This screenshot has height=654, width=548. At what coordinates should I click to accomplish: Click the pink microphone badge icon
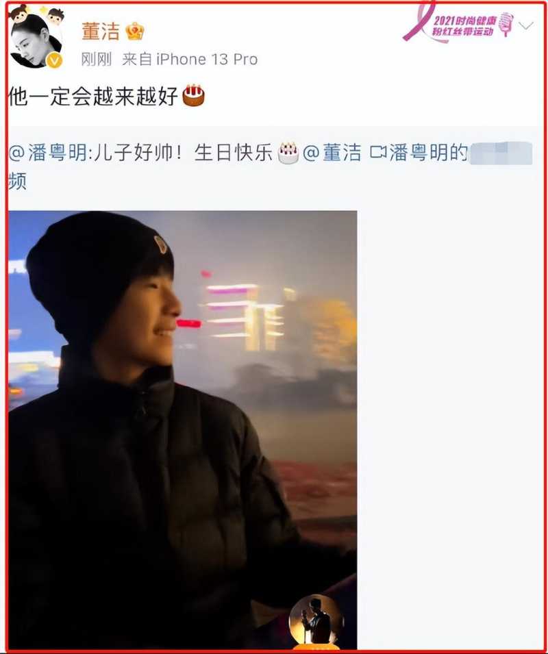pyautogui.click(x=506, y=24)
